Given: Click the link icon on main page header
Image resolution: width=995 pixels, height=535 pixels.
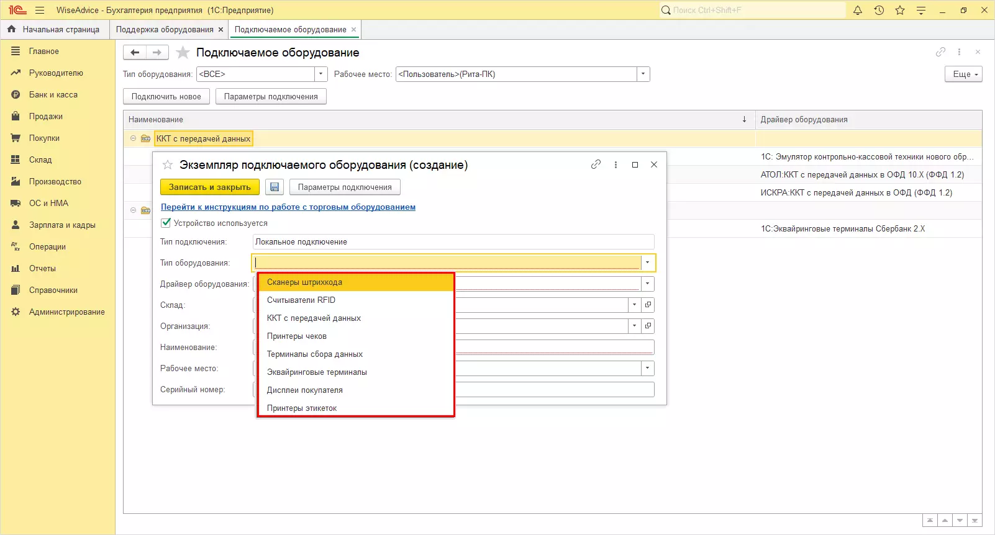Looking at the screenshot, I should [940, 52].
